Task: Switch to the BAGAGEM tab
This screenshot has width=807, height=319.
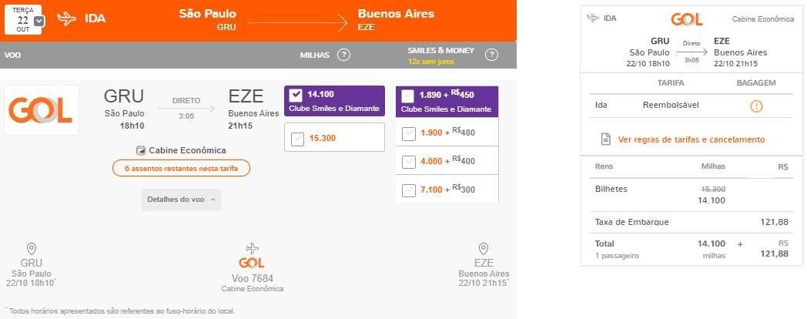Action: [756, 83]
